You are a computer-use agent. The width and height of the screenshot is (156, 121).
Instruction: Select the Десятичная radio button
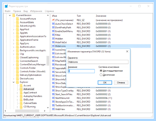click(x=101, y=75)
